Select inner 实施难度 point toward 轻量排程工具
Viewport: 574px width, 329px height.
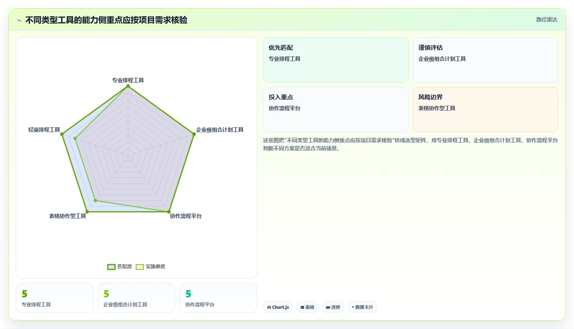point(75,139)
